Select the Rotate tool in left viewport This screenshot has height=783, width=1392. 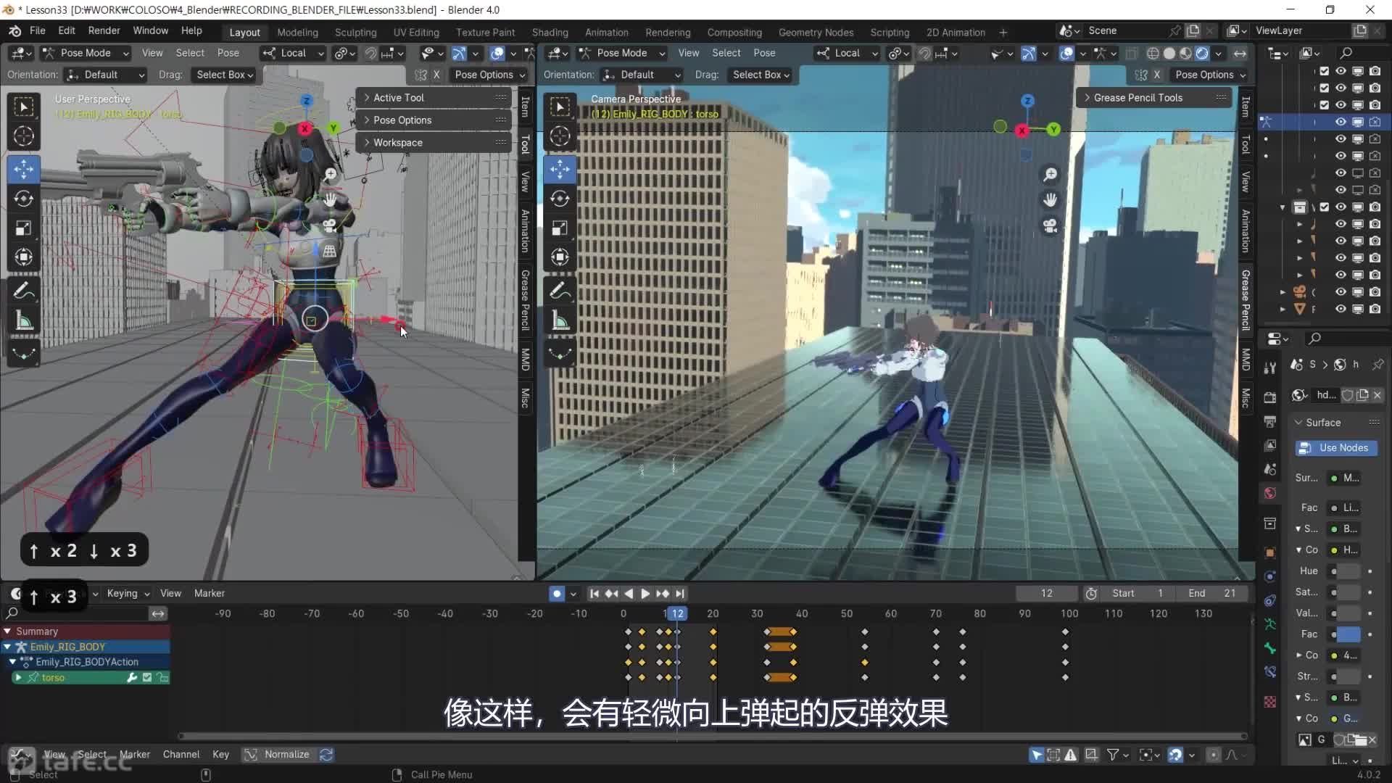(23, 199)
